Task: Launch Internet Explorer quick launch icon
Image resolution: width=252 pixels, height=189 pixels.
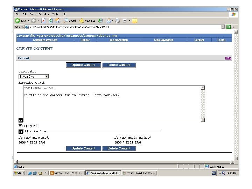Action: (30, 173)
